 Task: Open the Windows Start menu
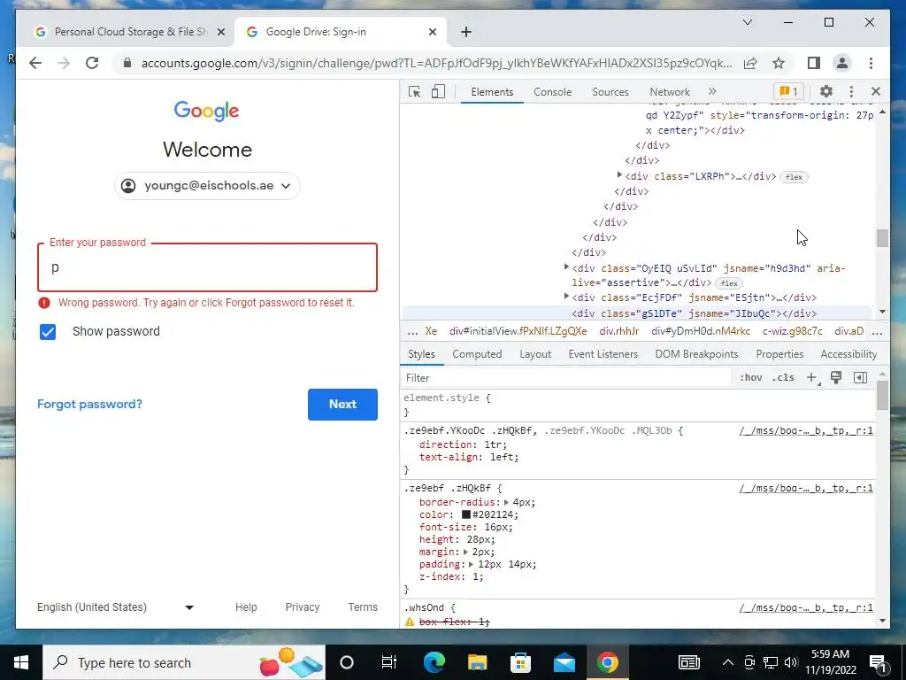tap(21, 662)
